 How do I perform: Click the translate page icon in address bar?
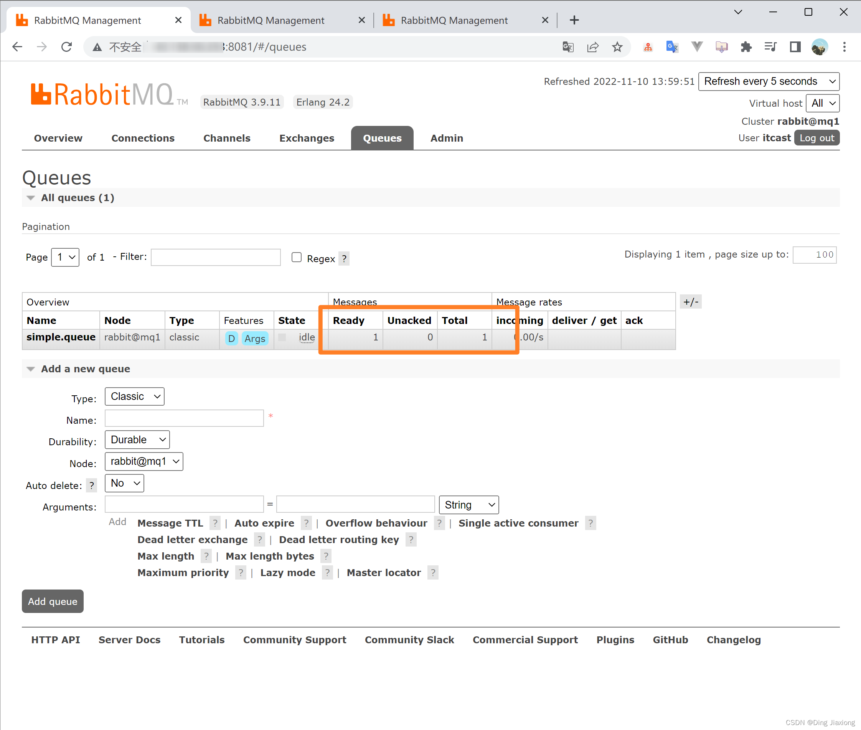pyautogui.click(x=568, y=47)
